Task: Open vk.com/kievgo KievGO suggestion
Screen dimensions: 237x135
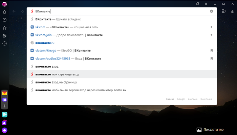Action: (122, 50)
